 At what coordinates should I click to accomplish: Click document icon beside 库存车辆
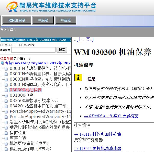click(x=6, y=138)
